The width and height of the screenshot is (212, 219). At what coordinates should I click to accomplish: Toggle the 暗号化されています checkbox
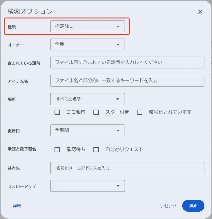click(x=140, y=112)
